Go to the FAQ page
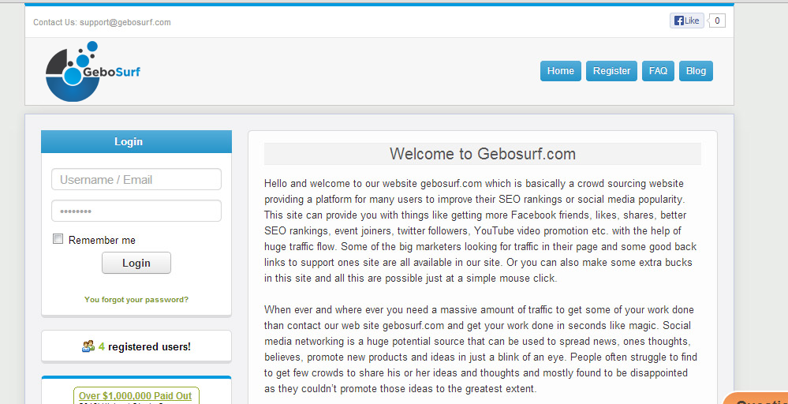This screenshot has height=404, width=788. (x=658, y=71)
